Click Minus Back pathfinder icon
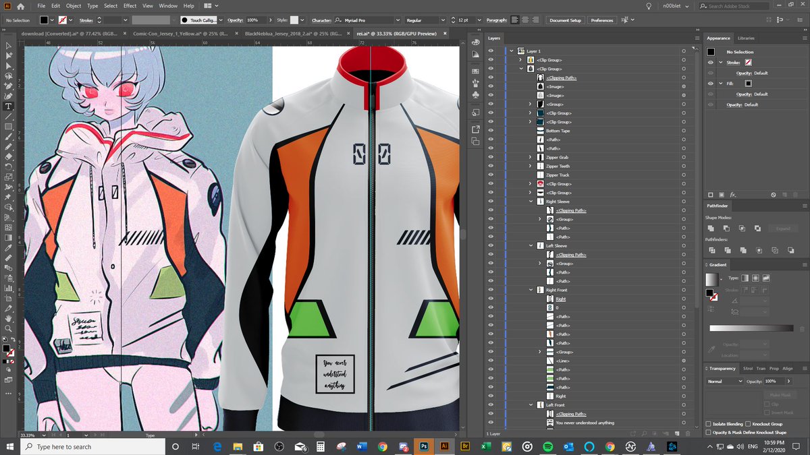The width and height of the screenshot is (810, 455). 791,250
